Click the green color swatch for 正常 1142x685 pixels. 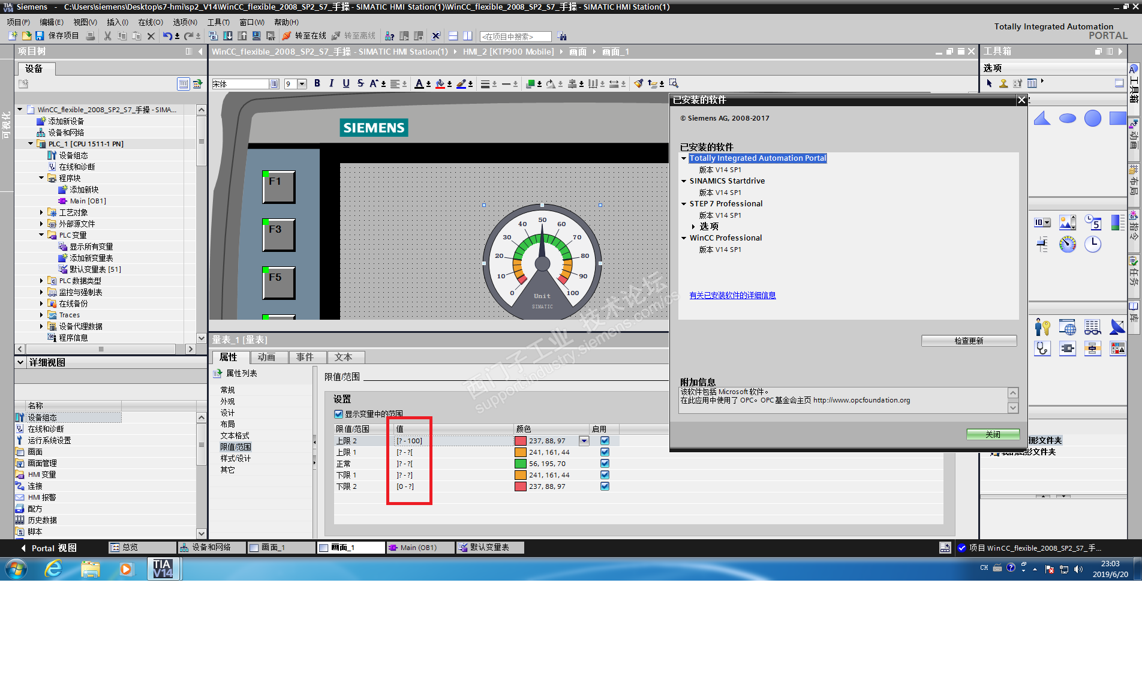click(521, 464)
